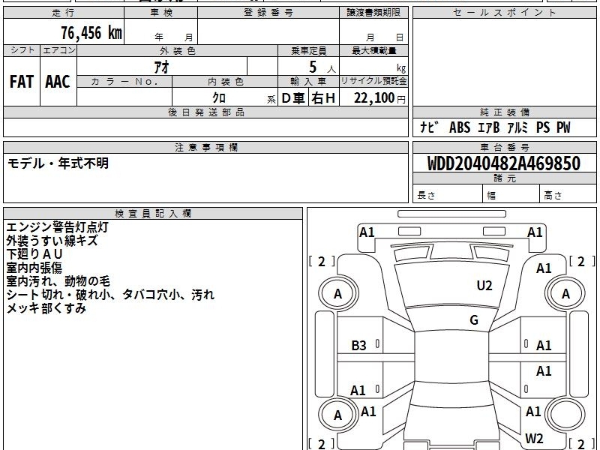Click the B3 mark on front door

tap(359, 346)
